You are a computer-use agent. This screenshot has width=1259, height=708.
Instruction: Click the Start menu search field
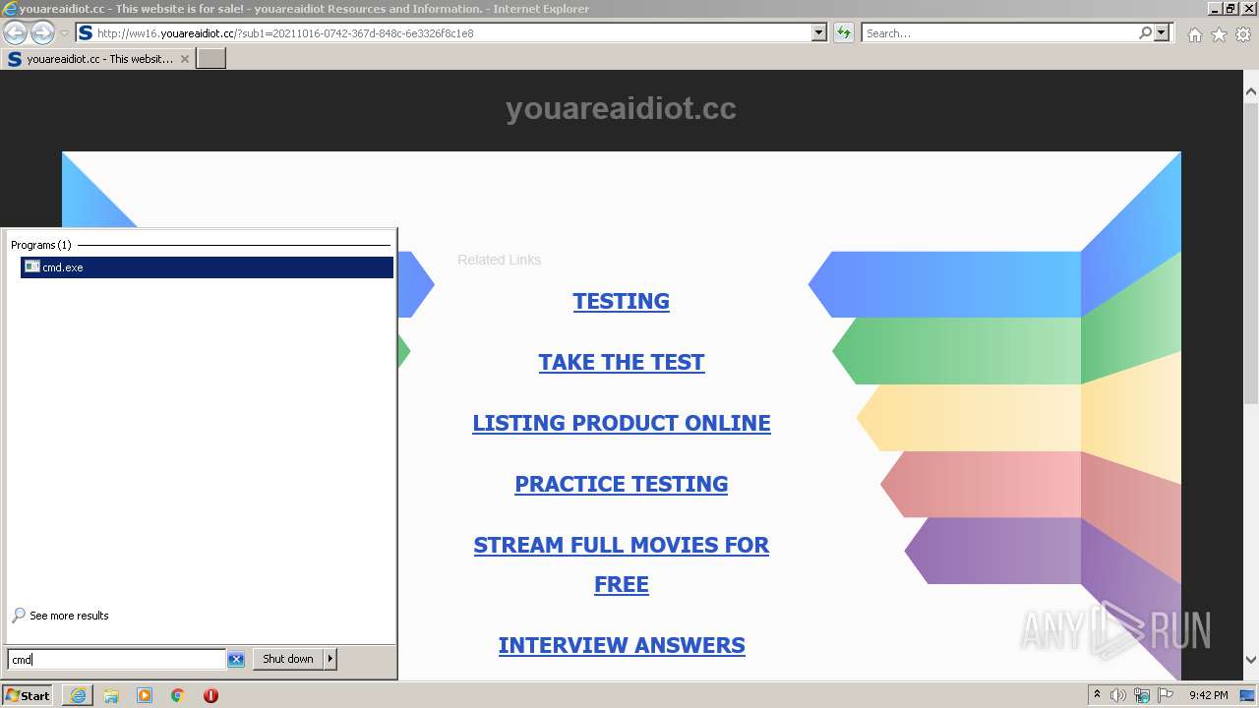116,660
